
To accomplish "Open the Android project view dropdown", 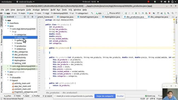I will pos(10,17).
